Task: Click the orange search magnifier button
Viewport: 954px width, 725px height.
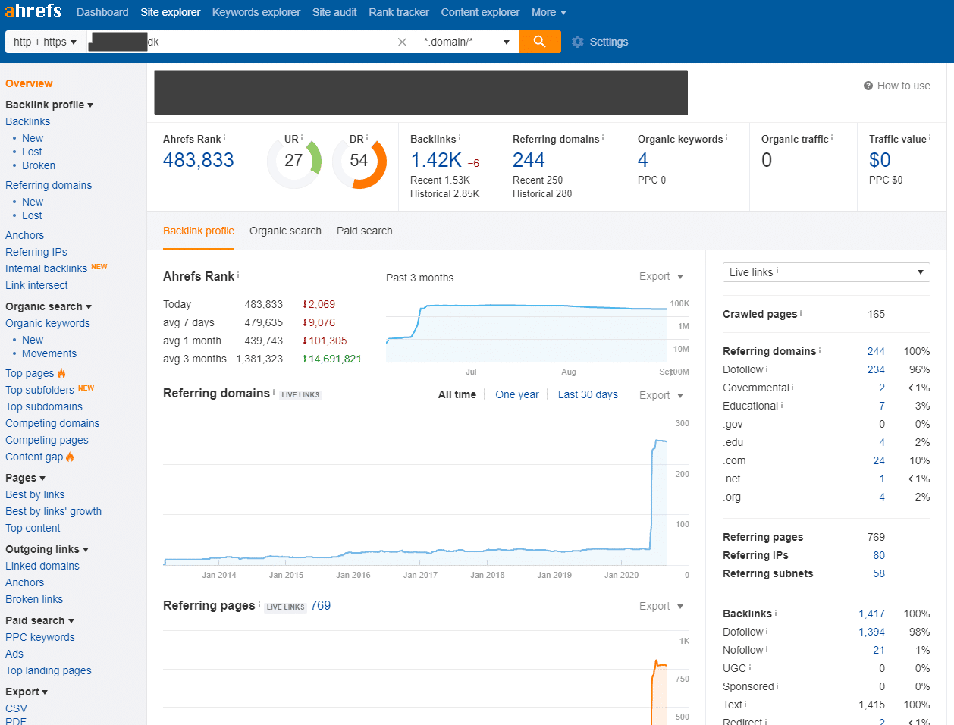Action: pyautogui.click(x=539, y=42)
